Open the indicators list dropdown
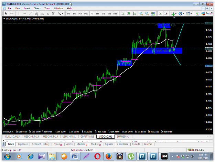215x162 pixels. click(174, 13)
